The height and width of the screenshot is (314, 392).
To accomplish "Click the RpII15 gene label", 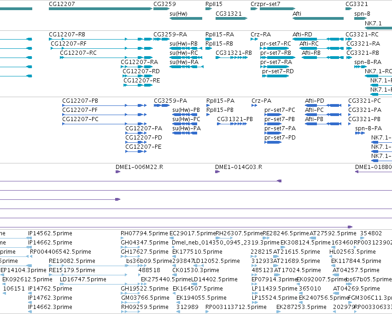I will 214,4.
